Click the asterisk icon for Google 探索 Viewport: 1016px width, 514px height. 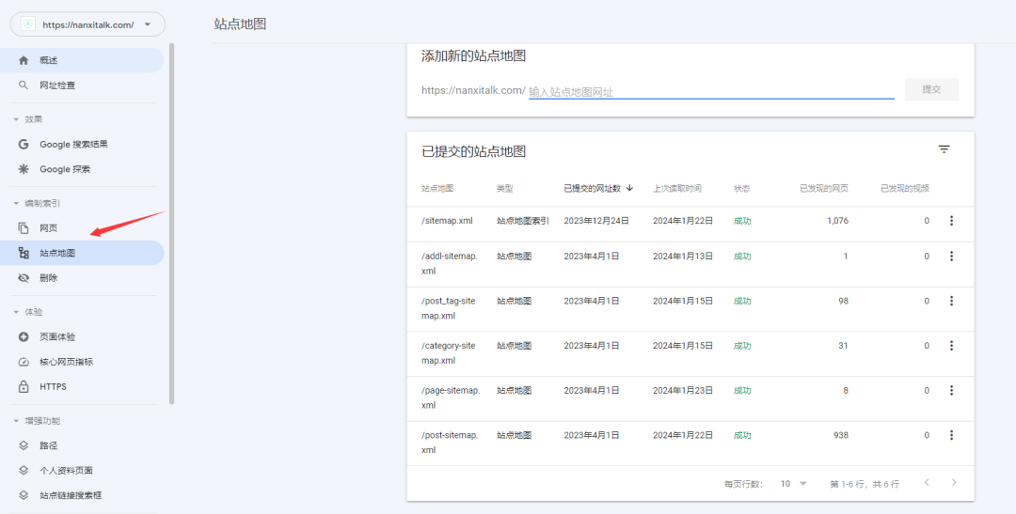coord(24,169)
